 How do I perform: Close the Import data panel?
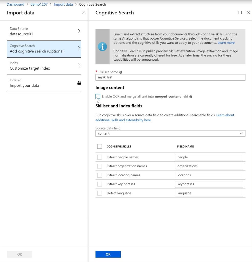[84, 13]
